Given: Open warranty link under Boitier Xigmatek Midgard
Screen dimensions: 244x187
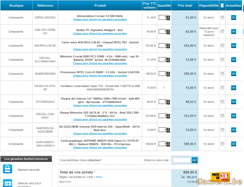Looking at the screenshot, I should point(100,33).
